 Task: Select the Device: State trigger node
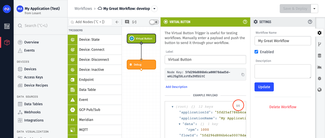95,40
